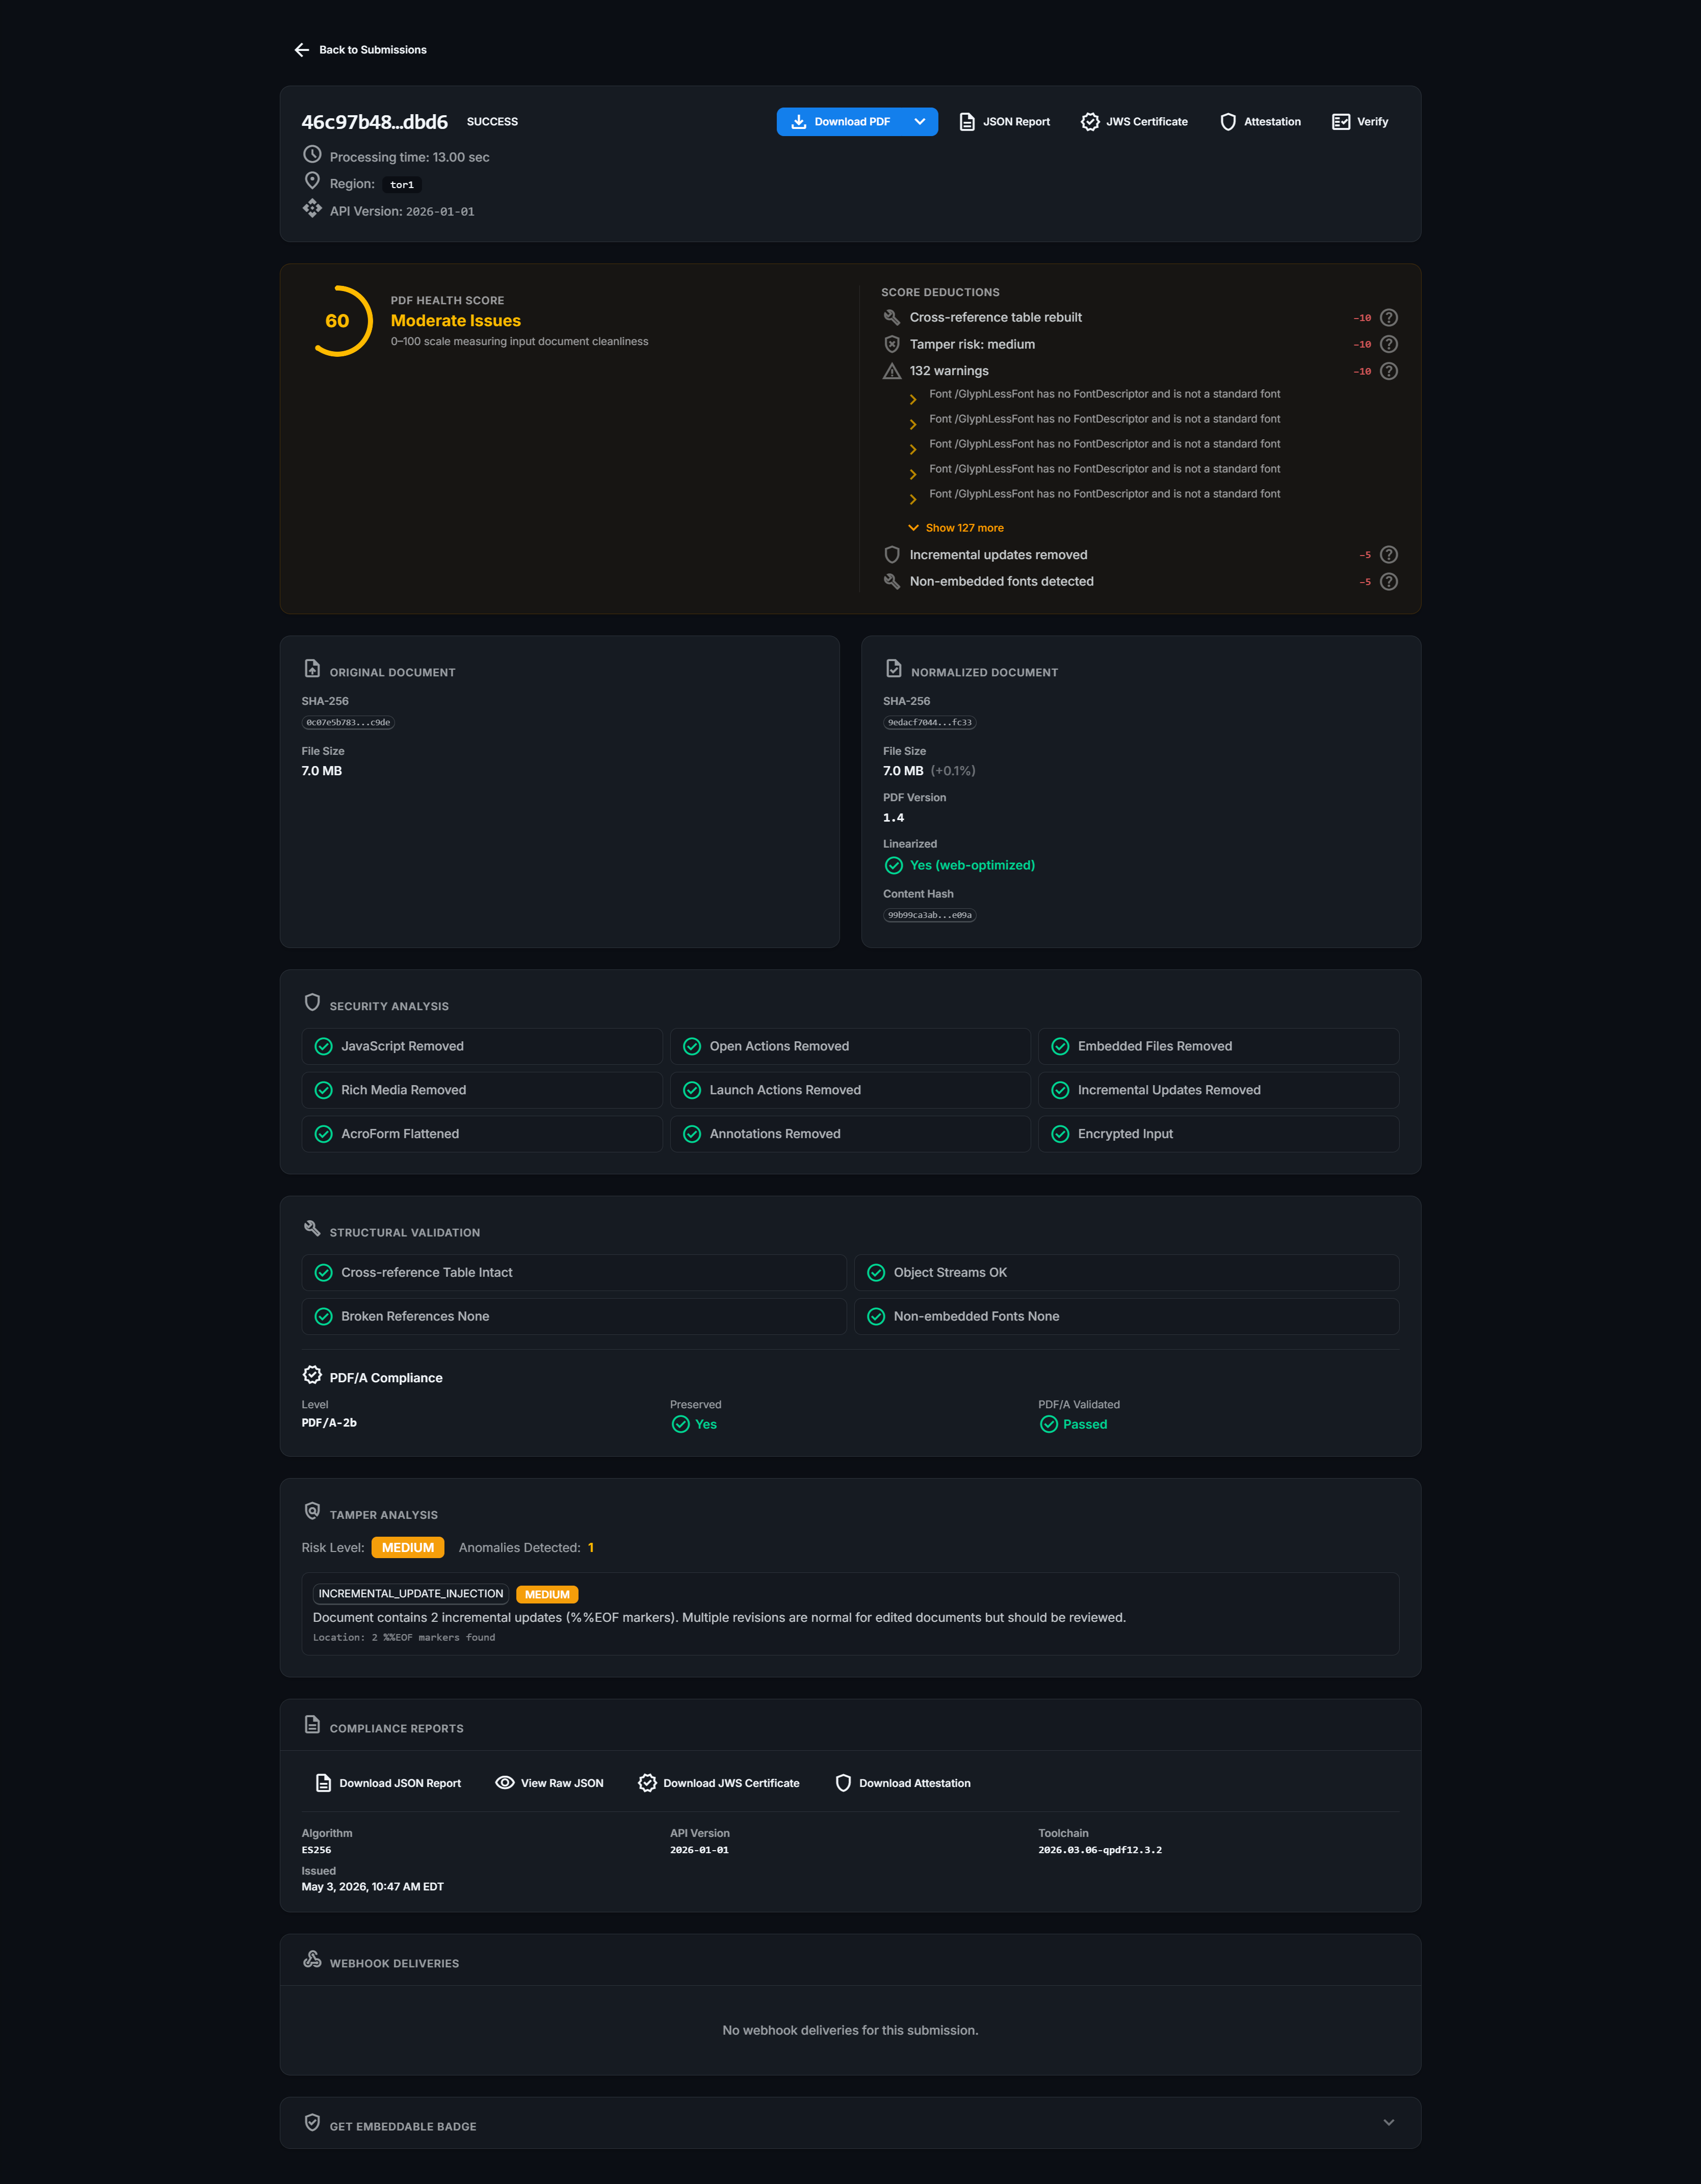Click the Verify button

[x=1360, y=122]
